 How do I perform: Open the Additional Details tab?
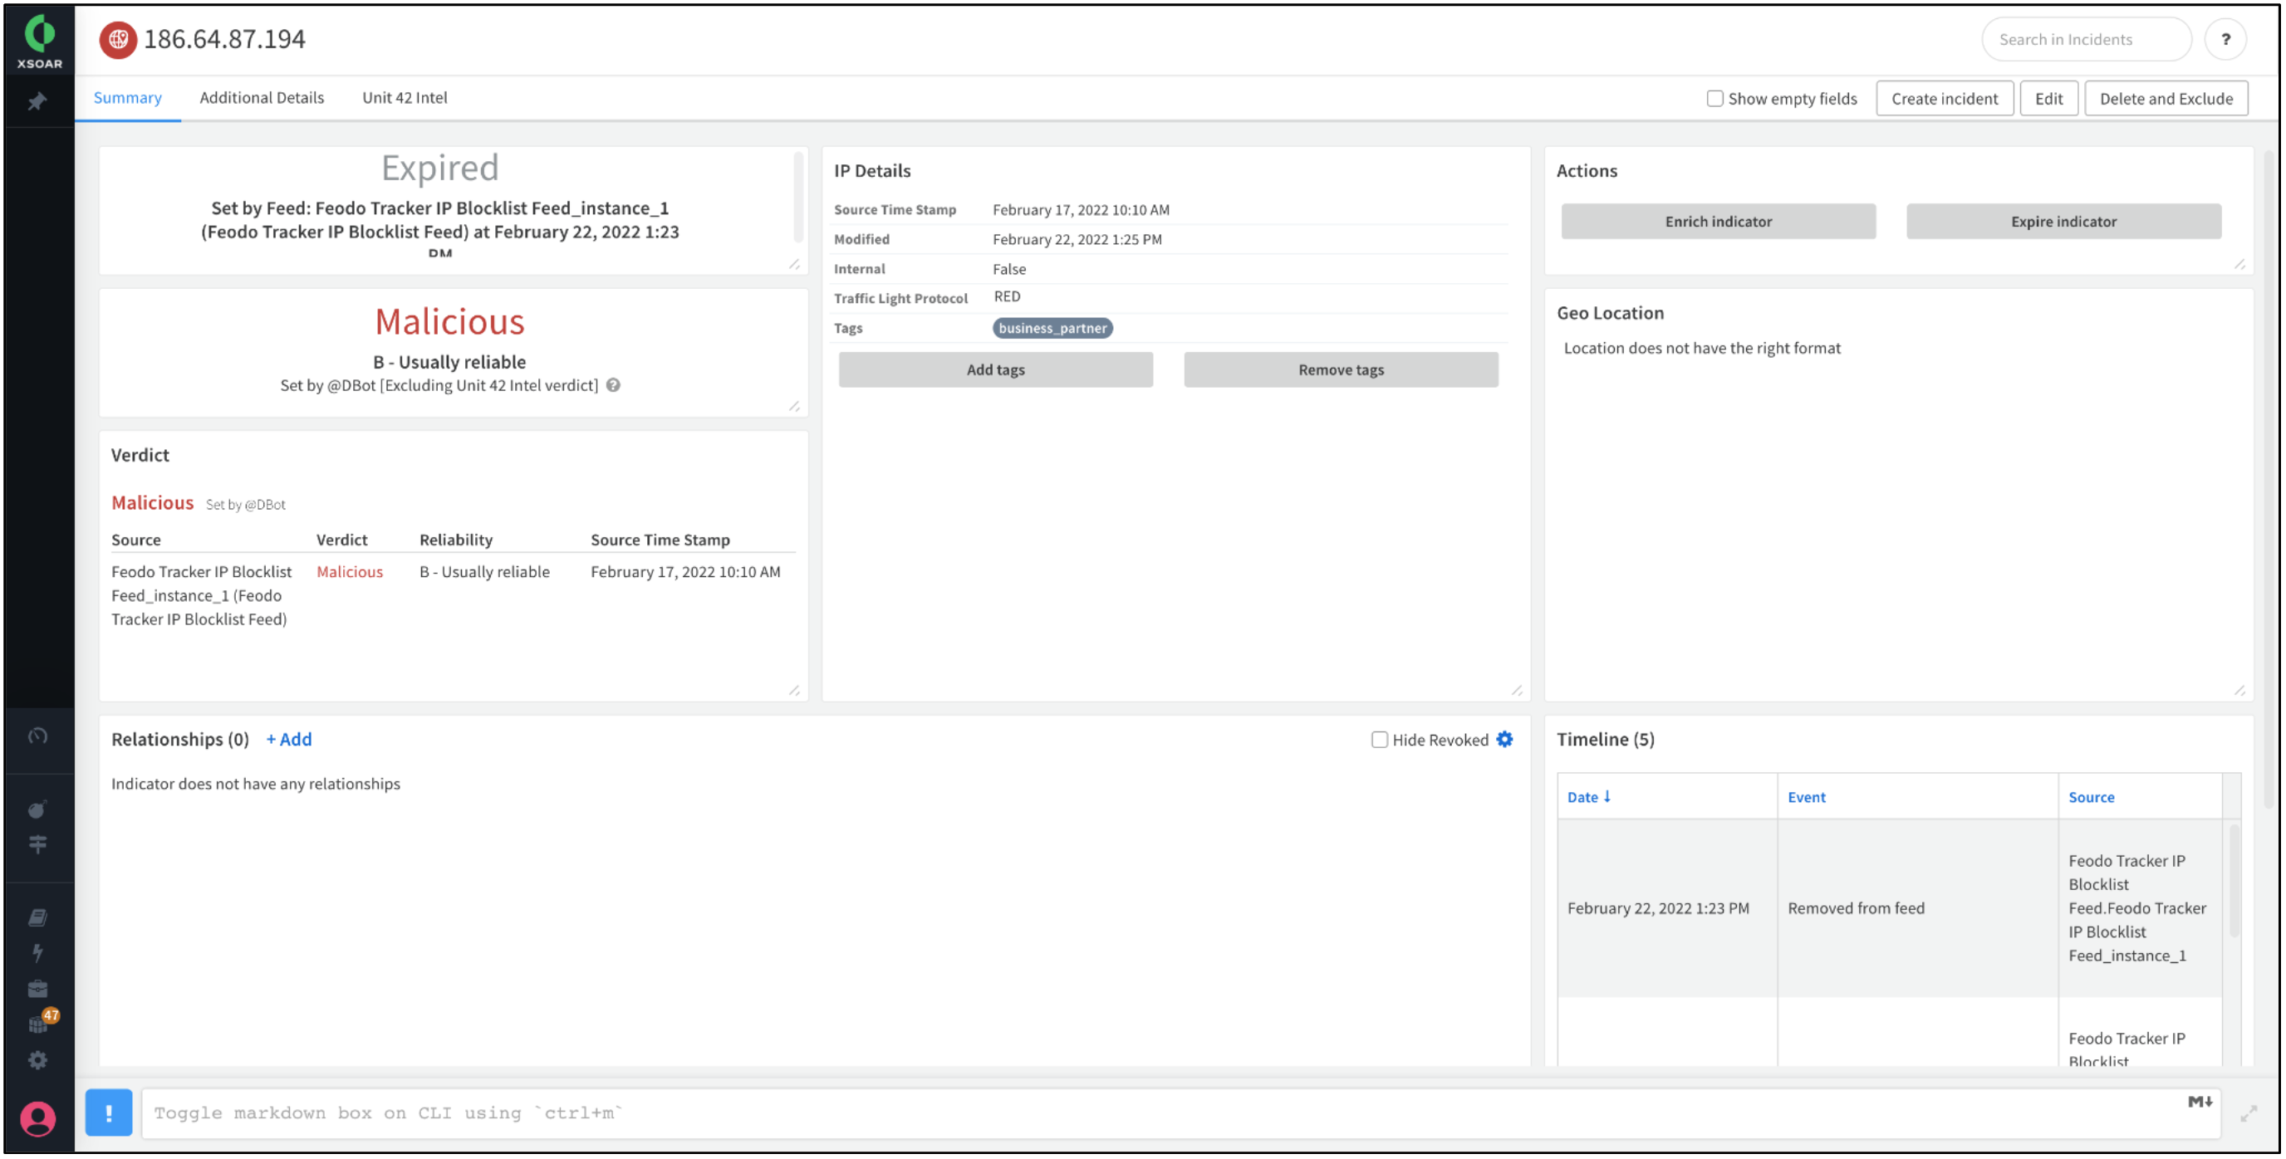click(x=262, y=97)
